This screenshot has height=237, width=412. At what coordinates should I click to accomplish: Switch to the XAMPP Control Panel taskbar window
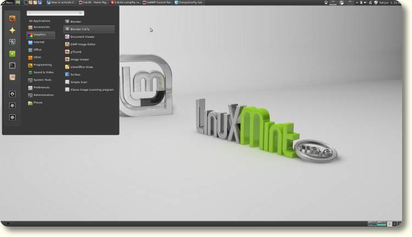point(158,2)
